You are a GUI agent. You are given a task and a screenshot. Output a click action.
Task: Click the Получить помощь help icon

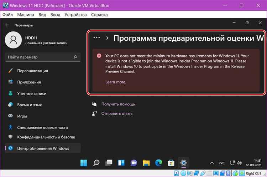click(94, 104)
